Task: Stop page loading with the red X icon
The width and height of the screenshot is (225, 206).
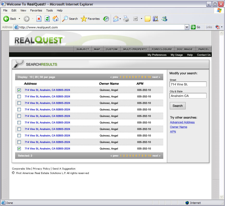Action: [x=39, y=19]
